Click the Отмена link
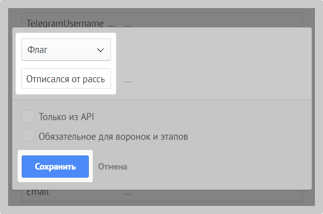The image size is (323, 214). 113,167
